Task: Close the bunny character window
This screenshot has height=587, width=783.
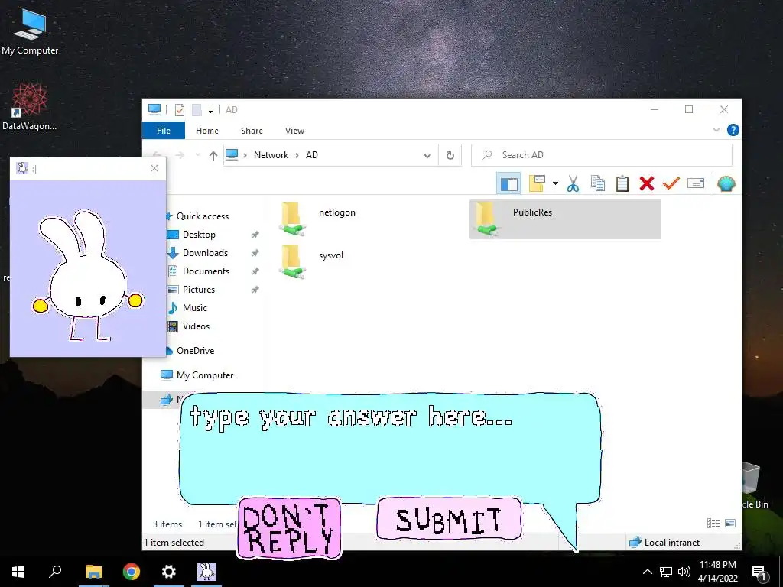Action: point(154,168)
